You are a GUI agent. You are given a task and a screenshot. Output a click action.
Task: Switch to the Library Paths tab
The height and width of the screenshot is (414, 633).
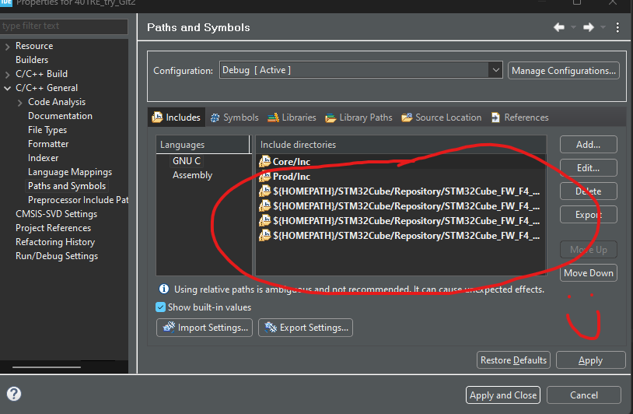[x=359, y=118]
